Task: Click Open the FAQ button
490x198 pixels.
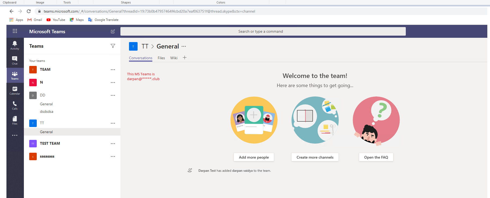Action: [x=376, y=157]
